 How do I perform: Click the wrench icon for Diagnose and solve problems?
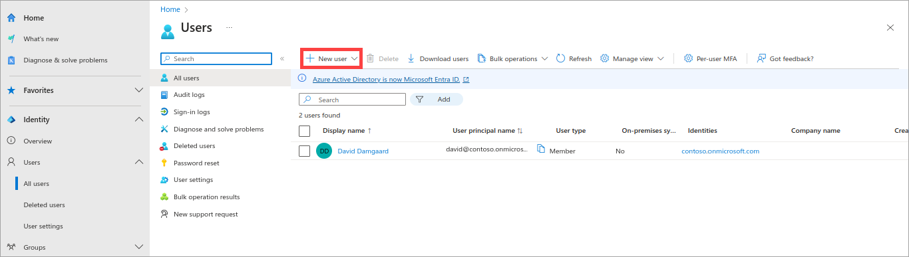tap(164, 129)
